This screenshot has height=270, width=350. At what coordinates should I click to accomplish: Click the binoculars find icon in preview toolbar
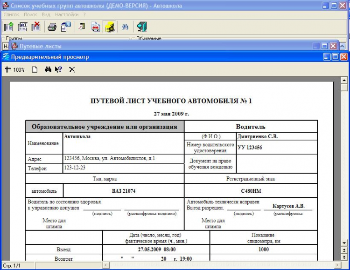click(48, 70)
